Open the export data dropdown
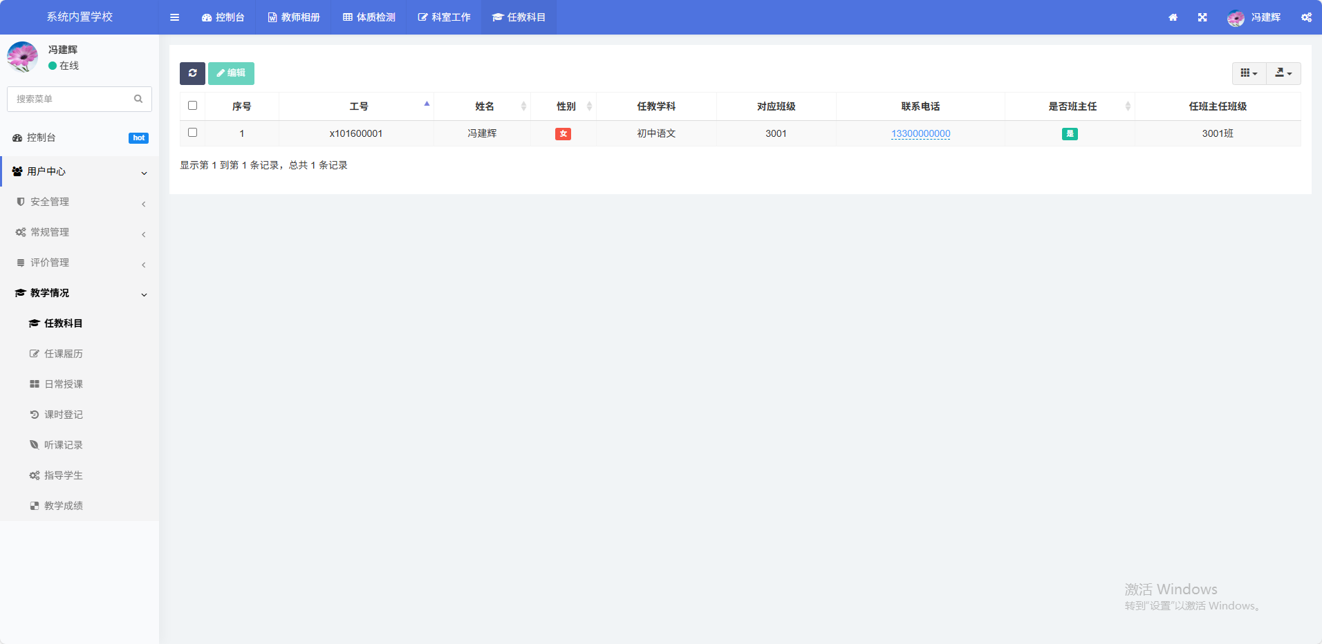 1283,73
